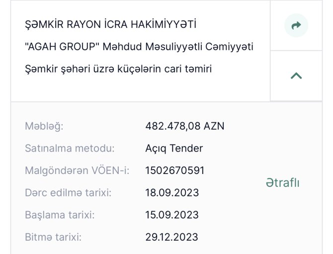333x254 pixels.
Task: Click the share arrow icon
Action: 296,25
